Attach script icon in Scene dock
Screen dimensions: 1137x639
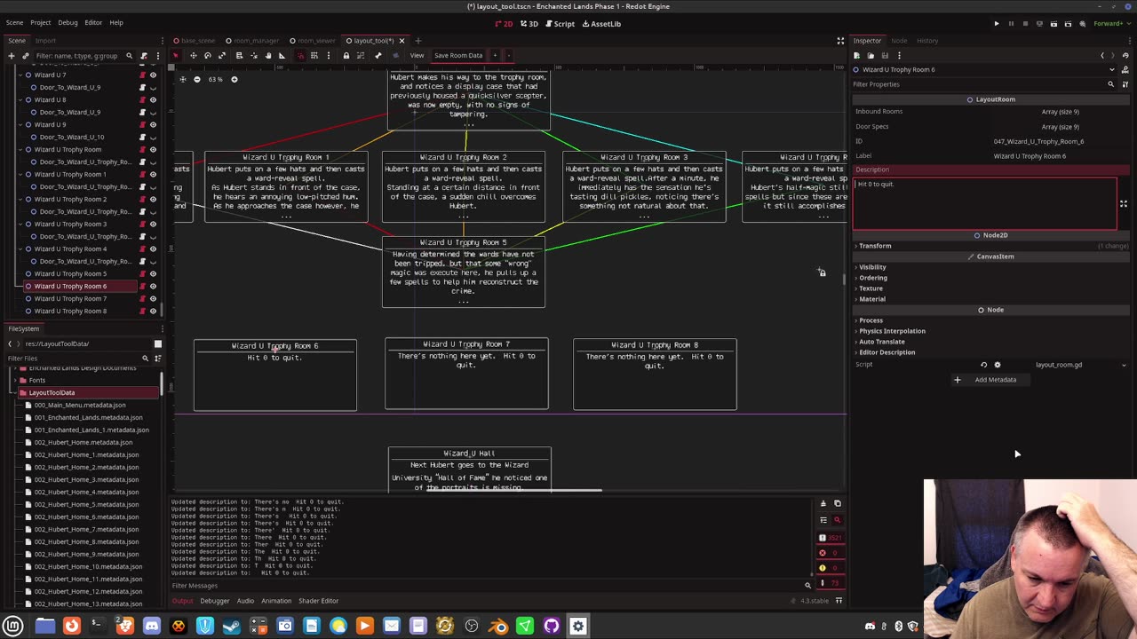pyautogui.click(x=144, y=55)
